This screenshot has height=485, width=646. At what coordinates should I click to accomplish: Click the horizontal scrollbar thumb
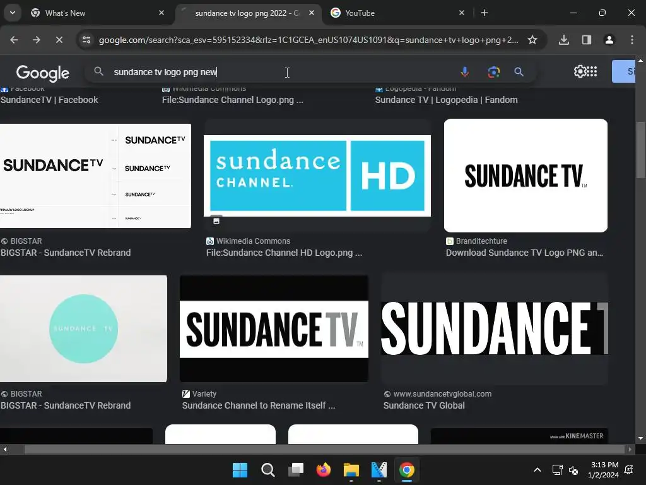(x=325, y=449)
